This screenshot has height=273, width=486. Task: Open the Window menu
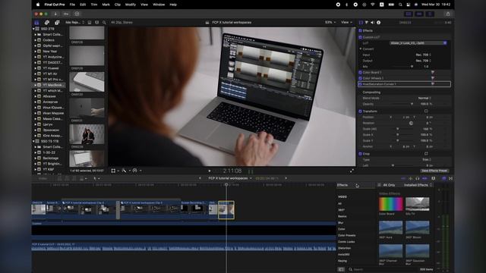[159, 5]
